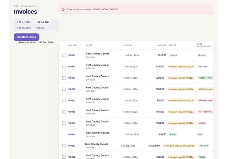This screenshot has height=159, width=227.
Task: Click the Posted in Xero badge for NI0069
Action: (x=205, y=78)
